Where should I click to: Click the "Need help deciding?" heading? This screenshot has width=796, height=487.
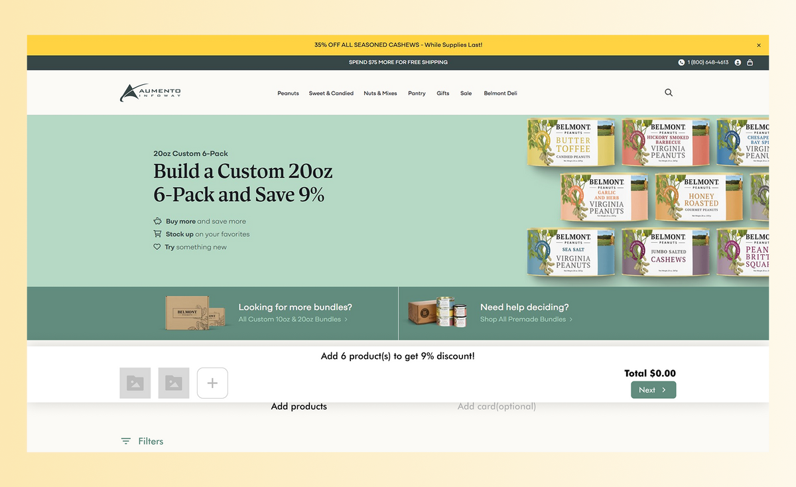525,307
